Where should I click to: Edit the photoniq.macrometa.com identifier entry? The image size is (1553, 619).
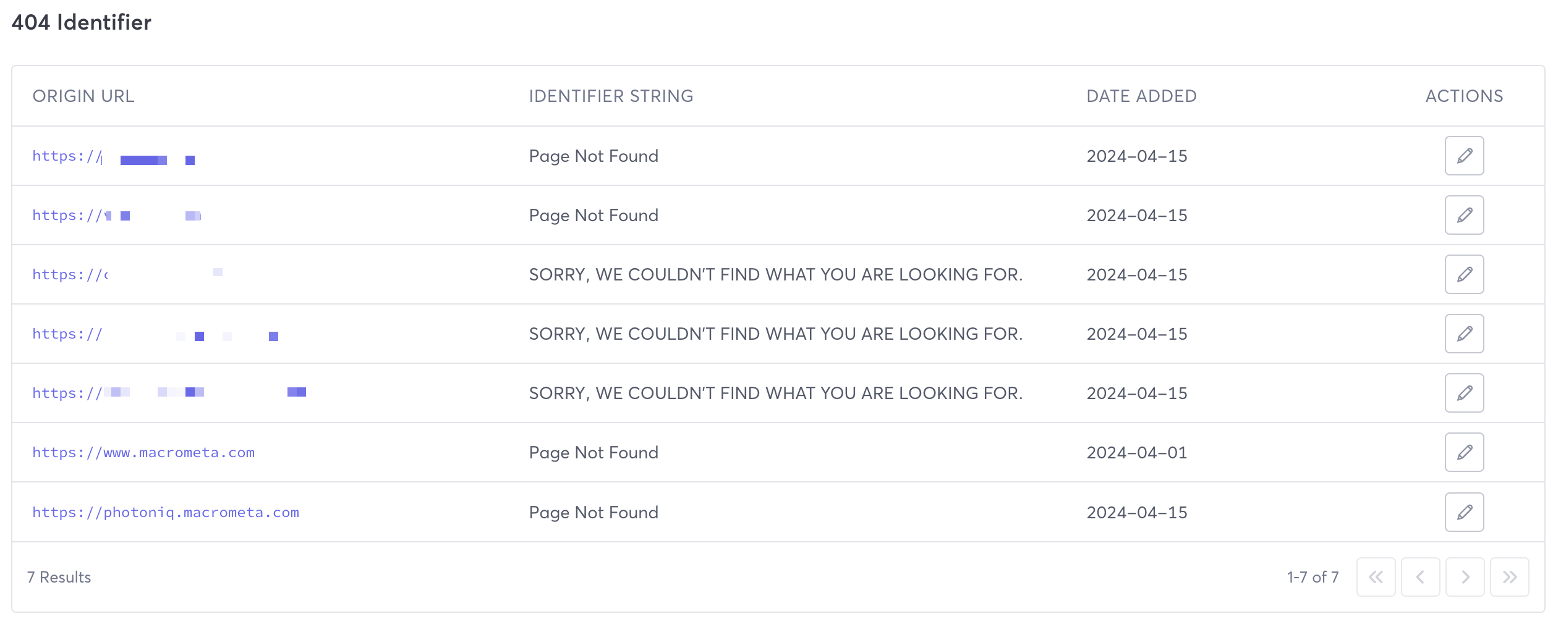coord(1465,512)
